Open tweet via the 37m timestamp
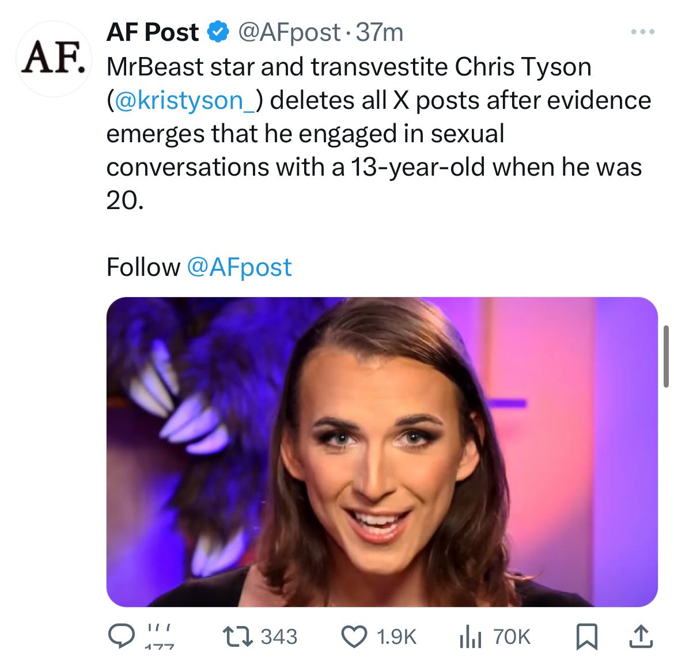The width and height of the screenshot is (674, 660). click(380, 33)
